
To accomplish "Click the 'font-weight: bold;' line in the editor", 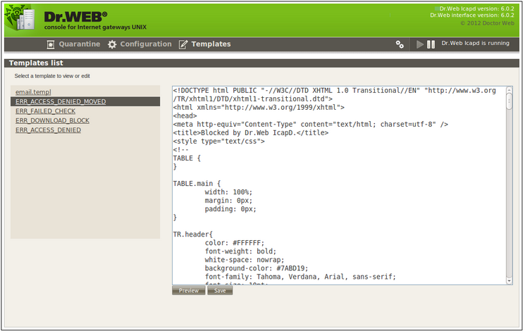I will (x=241, y=251).
